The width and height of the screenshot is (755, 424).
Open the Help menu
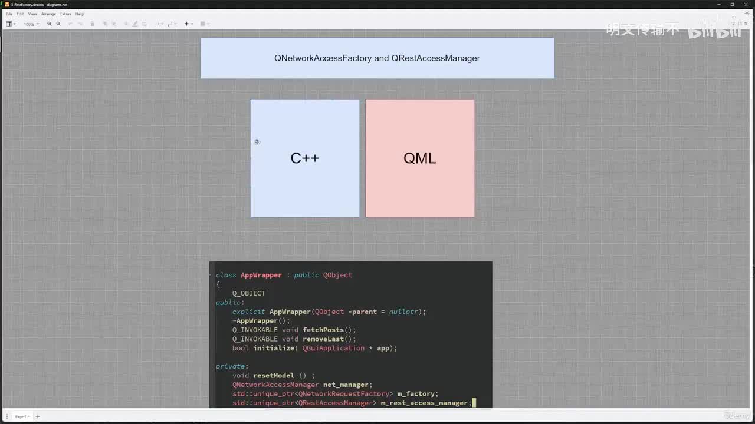(80, 14)
